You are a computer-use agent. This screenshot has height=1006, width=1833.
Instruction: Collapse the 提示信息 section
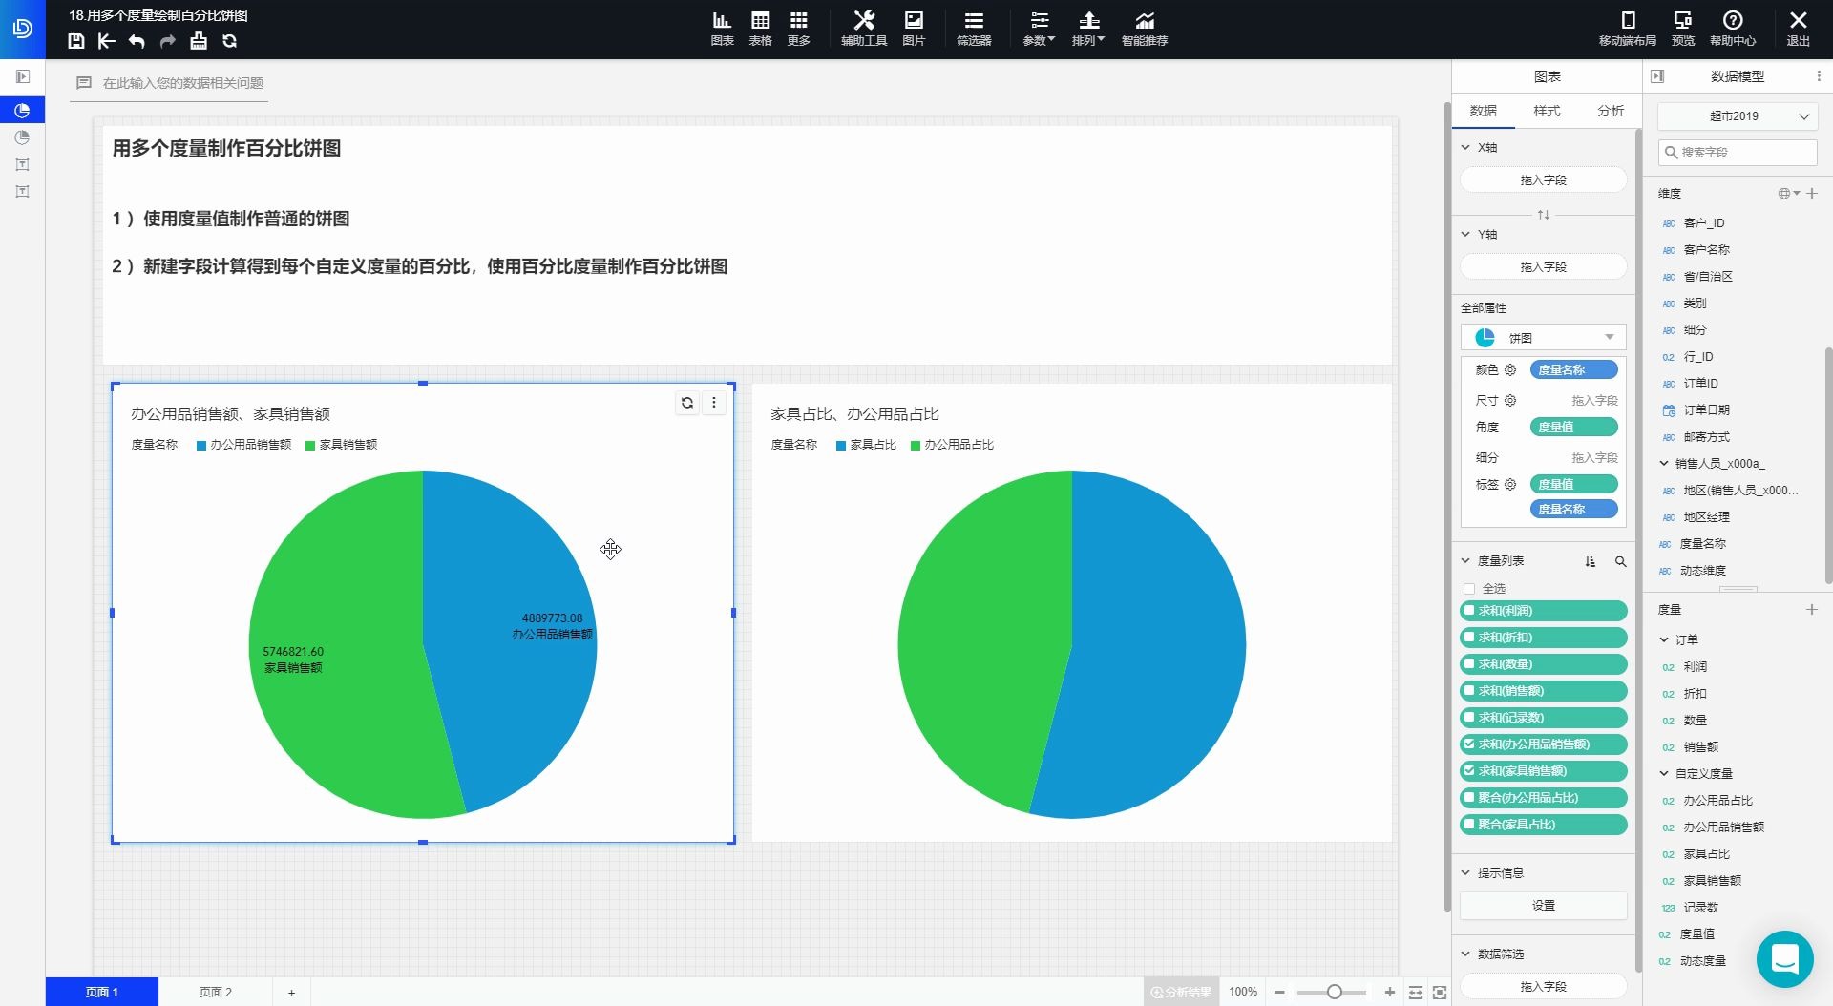1466,872
